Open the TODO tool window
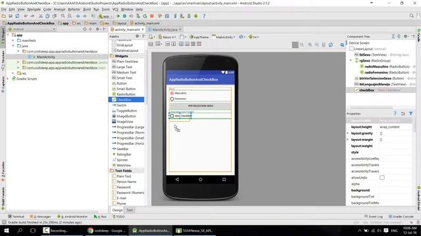This screenshot has height=236, width=421. pyautogui.click(x=118, y=216)
